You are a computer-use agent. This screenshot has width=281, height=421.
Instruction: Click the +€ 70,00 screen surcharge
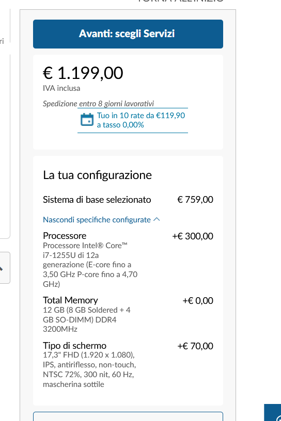[195, 346]
